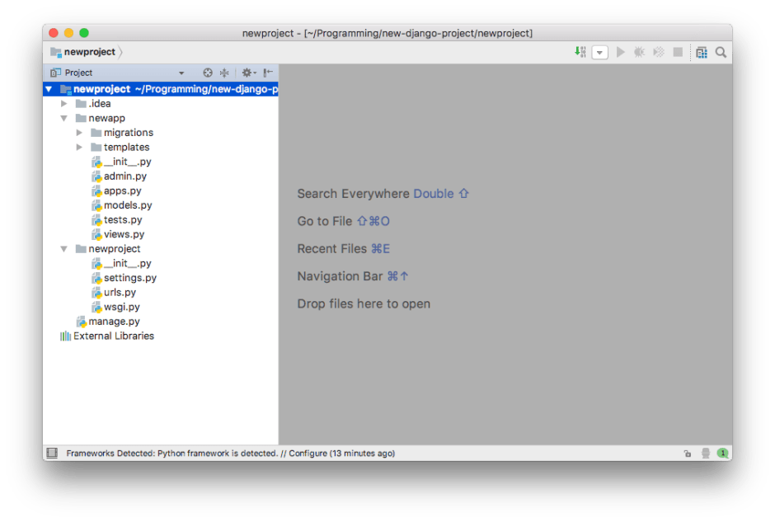Expand the migrations folder
The width and height of the screenshot is (775, 522).
79,133
